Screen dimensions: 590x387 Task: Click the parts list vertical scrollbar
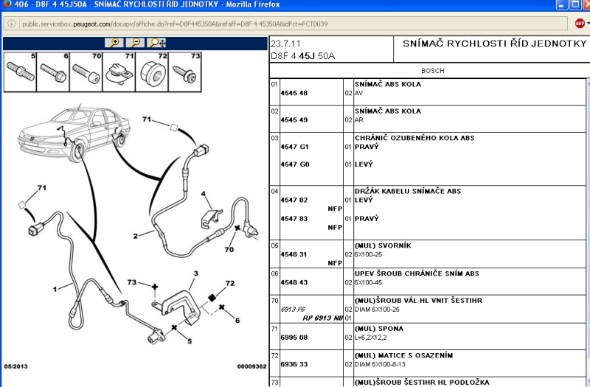click(588, 232)
